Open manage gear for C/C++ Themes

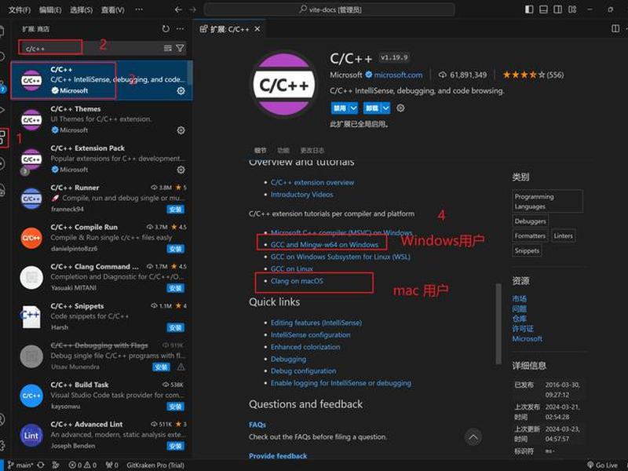click(x=181, y=130)
